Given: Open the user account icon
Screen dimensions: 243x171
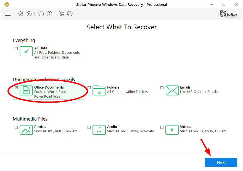Looking at the screenshot, I should [x=70, y=14].
